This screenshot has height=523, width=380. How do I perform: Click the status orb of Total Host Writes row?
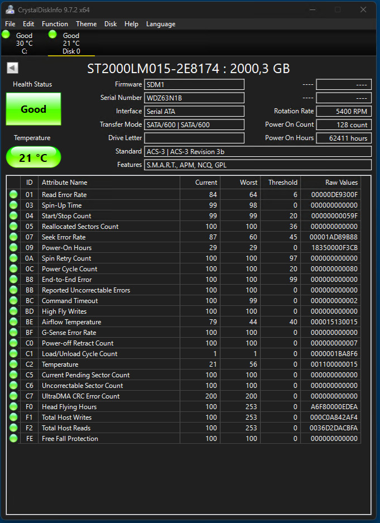pos(13,418)
